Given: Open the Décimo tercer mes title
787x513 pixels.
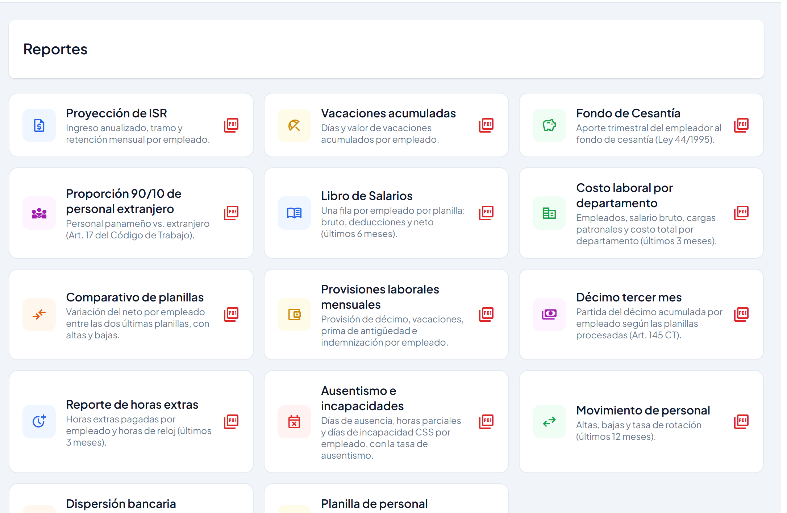Looking at the screenshot, I should (629, 297).
